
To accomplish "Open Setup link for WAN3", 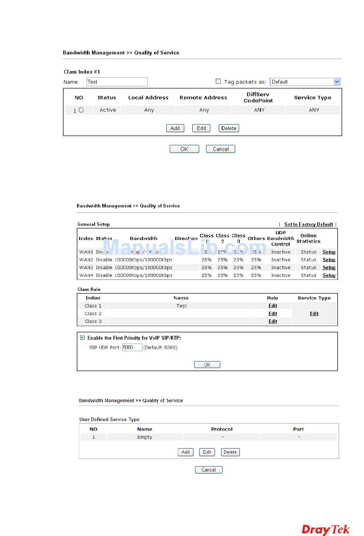I will [x=329, y=268].
